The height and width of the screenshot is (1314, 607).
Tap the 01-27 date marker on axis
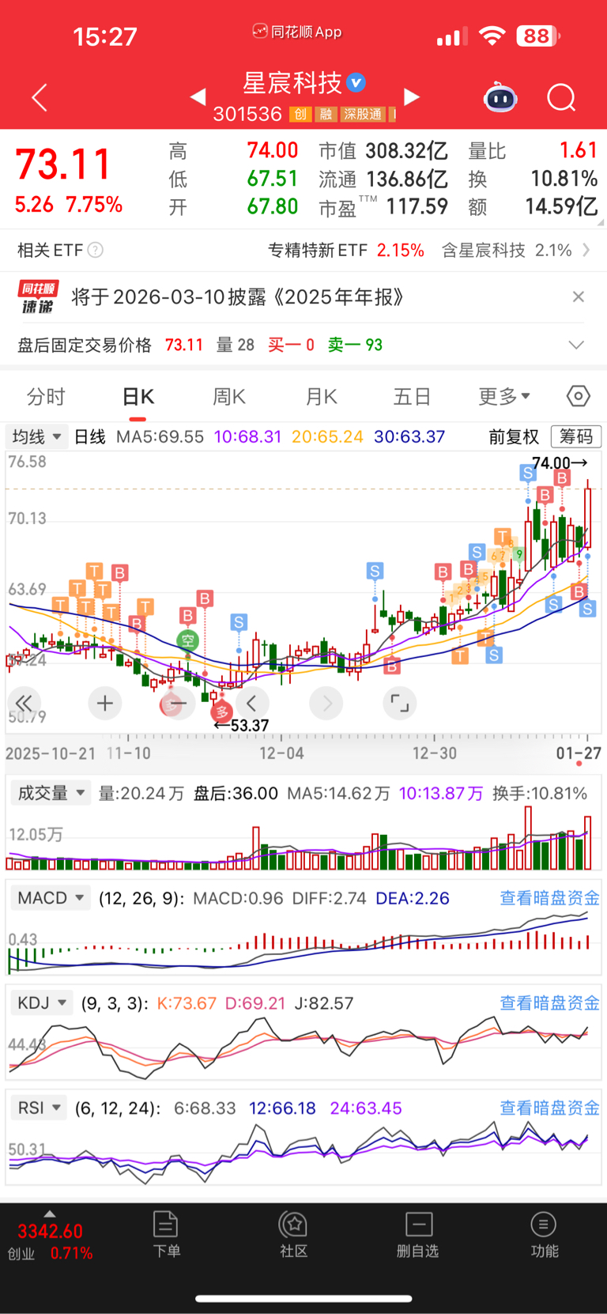(579, 753)
